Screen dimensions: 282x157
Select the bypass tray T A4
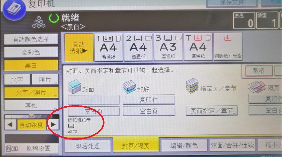coord(198,47)
